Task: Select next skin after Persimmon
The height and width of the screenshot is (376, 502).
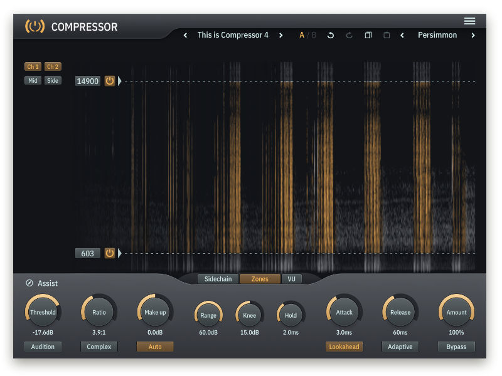Action: pos(473,35)
